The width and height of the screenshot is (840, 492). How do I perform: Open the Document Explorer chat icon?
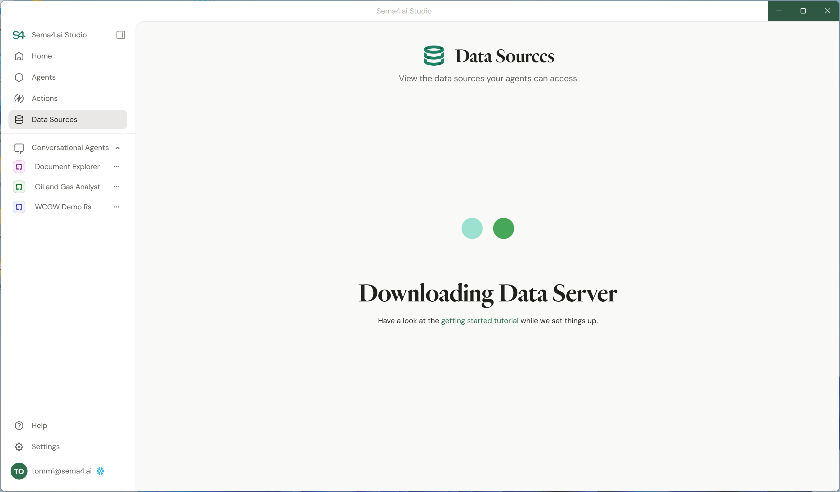(19, 167)
